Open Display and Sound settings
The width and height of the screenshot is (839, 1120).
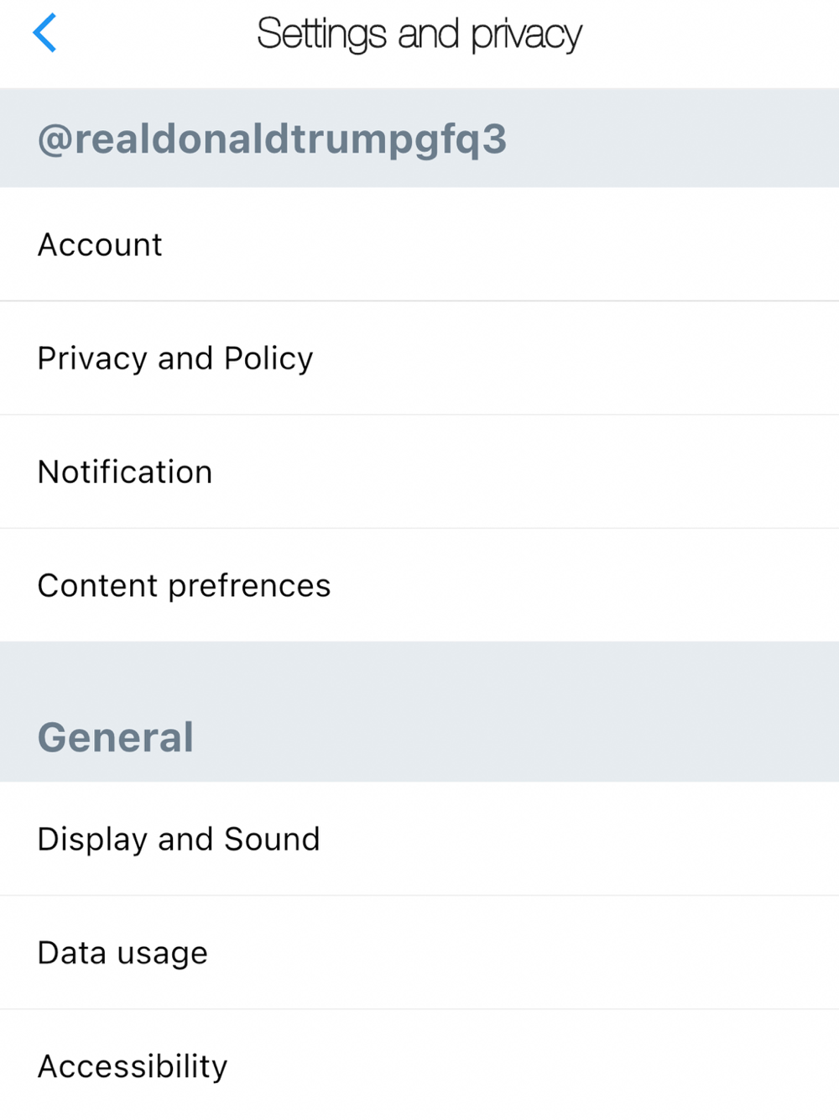pyautogui.click(x=419, y=839)
